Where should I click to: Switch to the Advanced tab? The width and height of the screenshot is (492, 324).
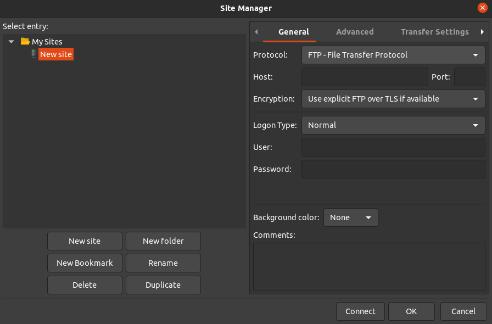[x=355, y=32]
